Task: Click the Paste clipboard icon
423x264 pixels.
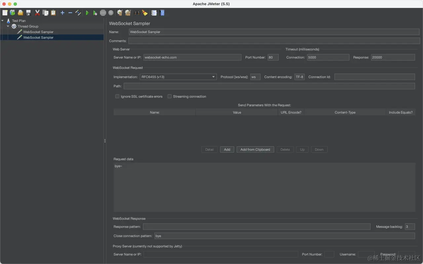Action: (53, 13)
